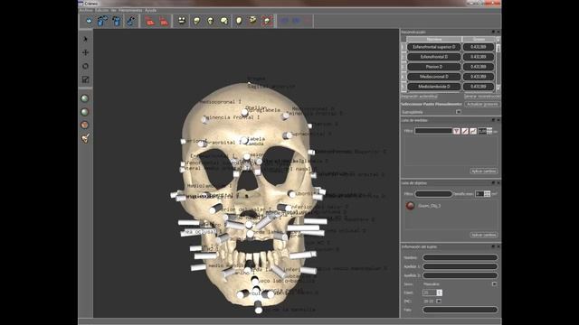Activate the move (crossed arrows) tool
579x325 pixels.
85,52
